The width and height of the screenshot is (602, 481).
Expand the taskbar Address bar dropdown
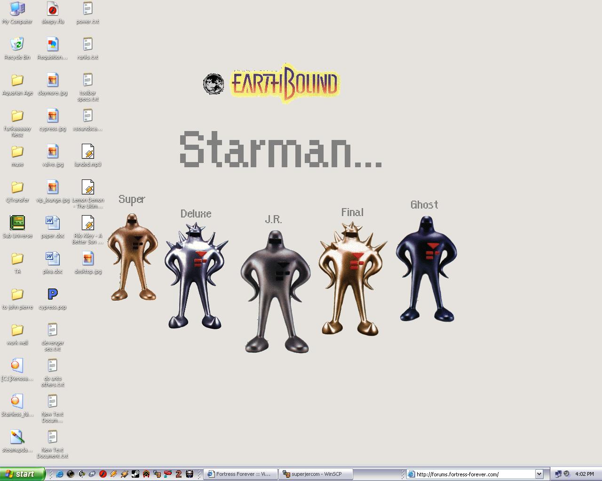[x=539, y=474]
